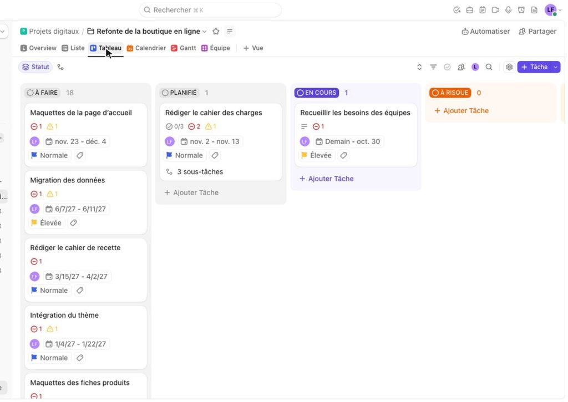The height and width of the screenshot is (402, 568).
Task: Switch to the Calendrier tab
Action: coord(146,48)
